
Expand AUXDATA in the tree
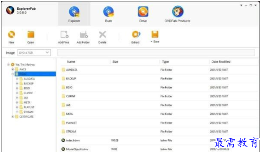coord(17,79)
